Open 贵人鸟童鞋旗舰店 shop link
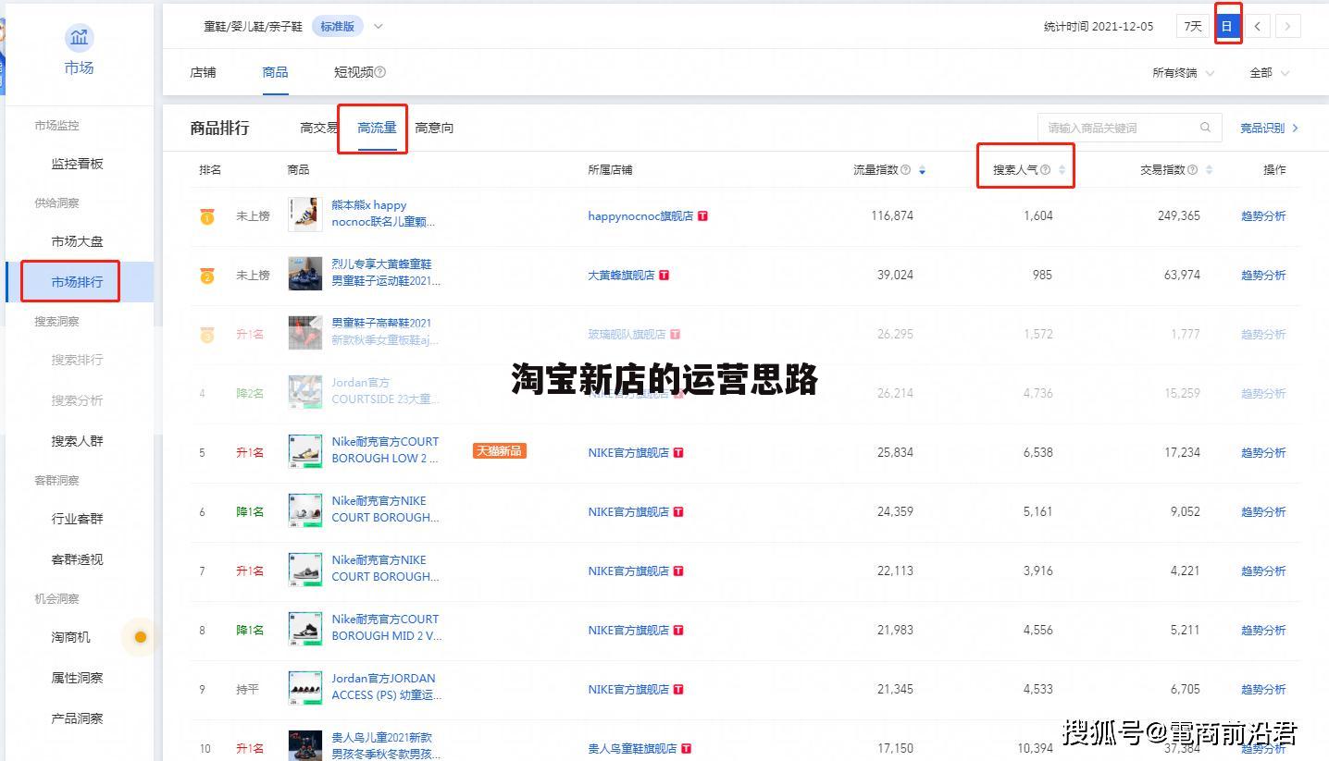 (x=632, y=748)
